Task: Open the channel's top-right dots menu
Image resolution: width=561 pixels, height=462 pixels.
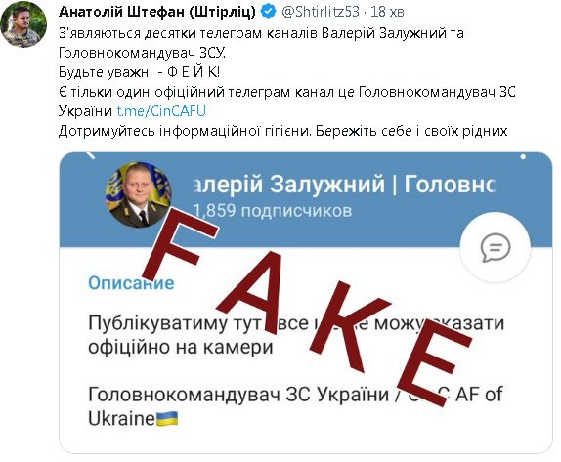Action: (523, 156)
